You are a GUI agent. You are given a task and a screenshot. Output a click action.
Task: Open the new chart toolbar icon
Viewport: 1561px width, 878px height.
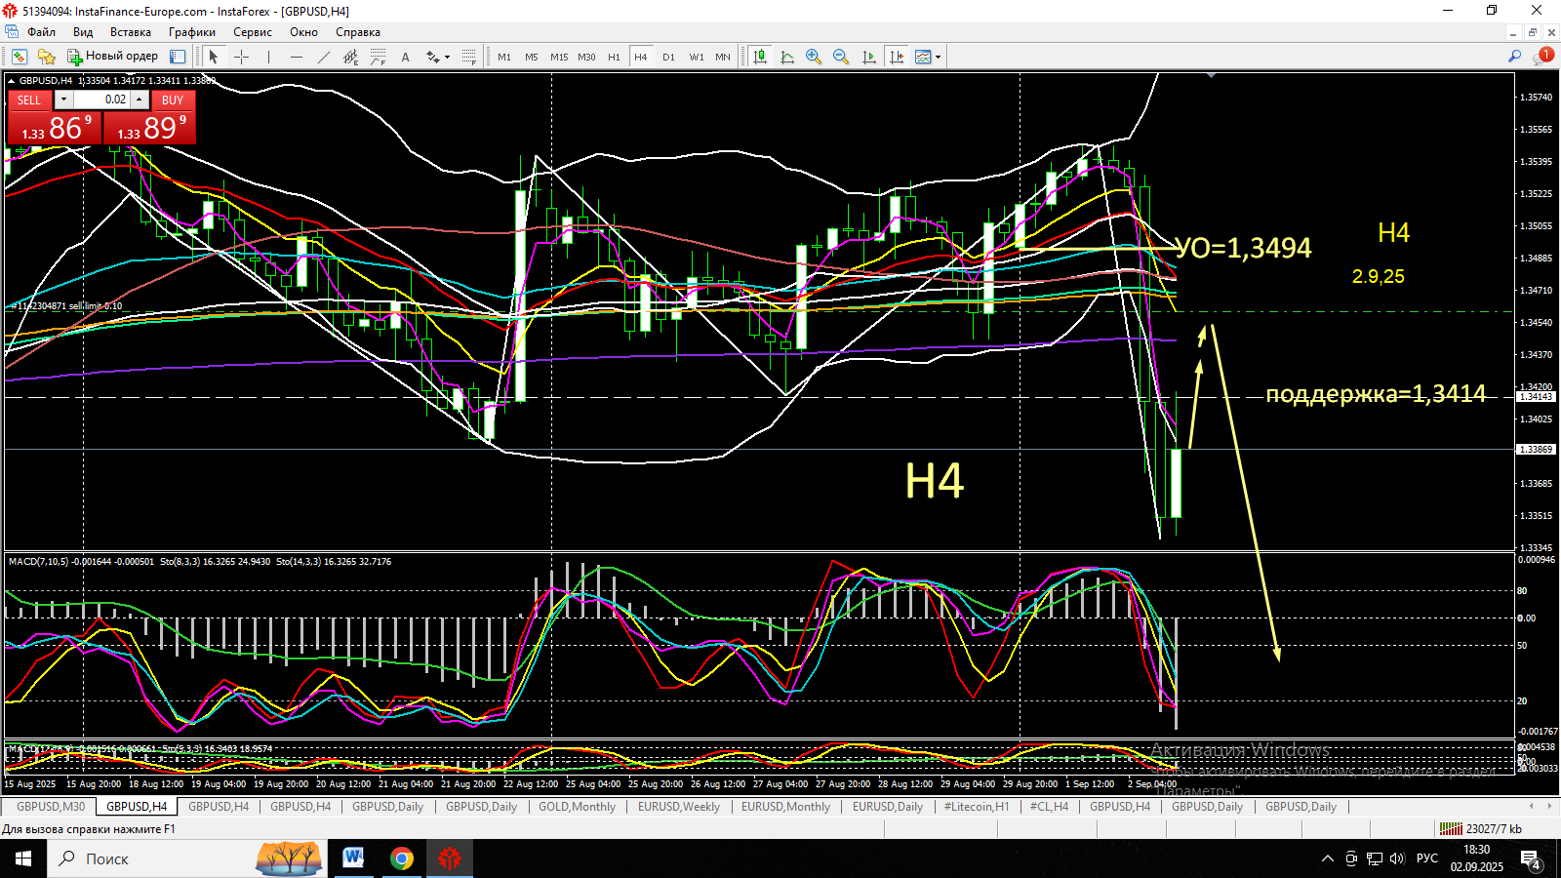(19, 57)
